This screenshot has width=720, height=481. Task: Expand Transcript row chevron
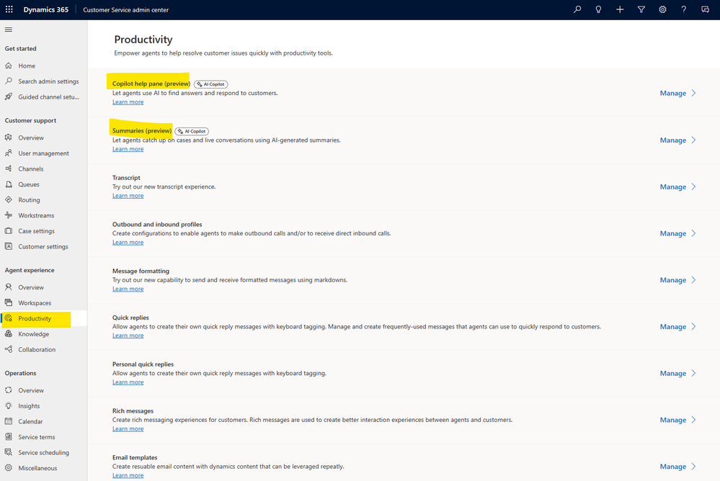[x=694, y=186]
